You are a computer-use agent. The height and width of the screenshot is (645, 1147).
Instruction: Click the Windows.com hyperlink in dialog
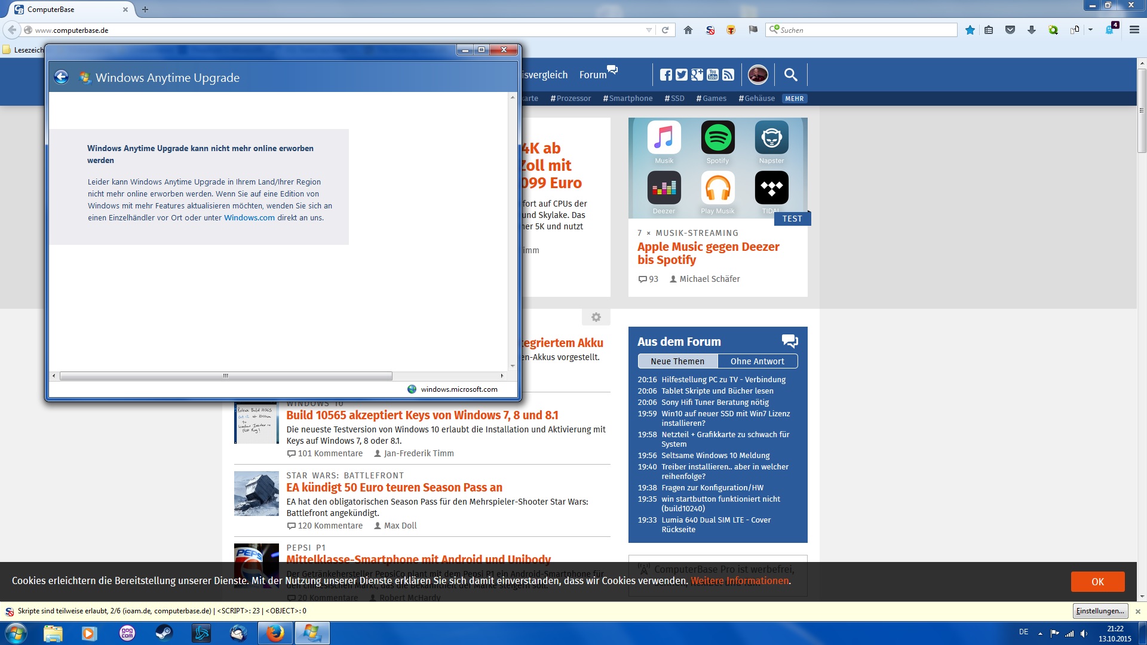(x=249, y=218)
